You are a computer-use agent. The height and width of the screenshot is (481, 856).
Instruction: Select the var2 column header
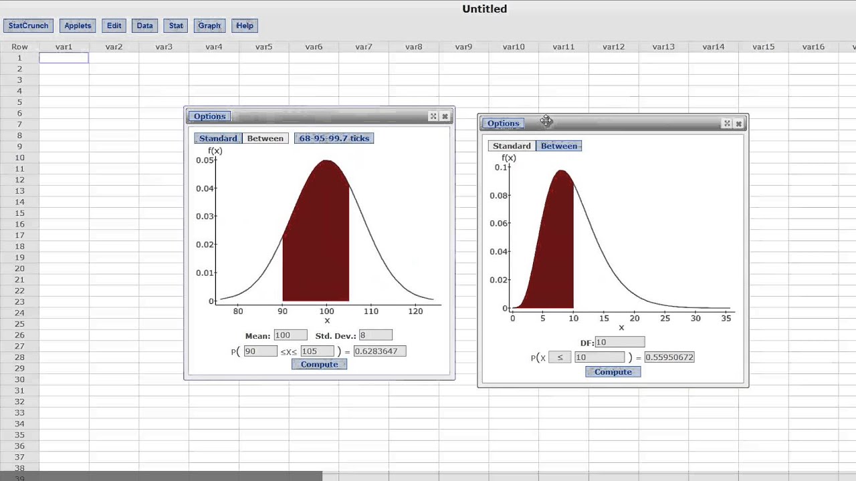[114, 47]
